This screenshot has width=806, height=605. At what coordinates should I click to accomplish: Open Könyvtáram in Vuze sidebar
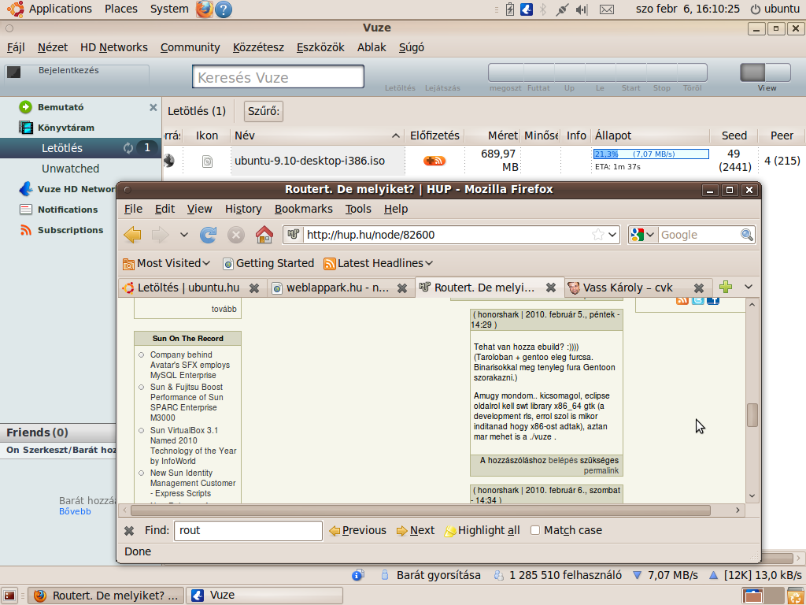[66, 128]
